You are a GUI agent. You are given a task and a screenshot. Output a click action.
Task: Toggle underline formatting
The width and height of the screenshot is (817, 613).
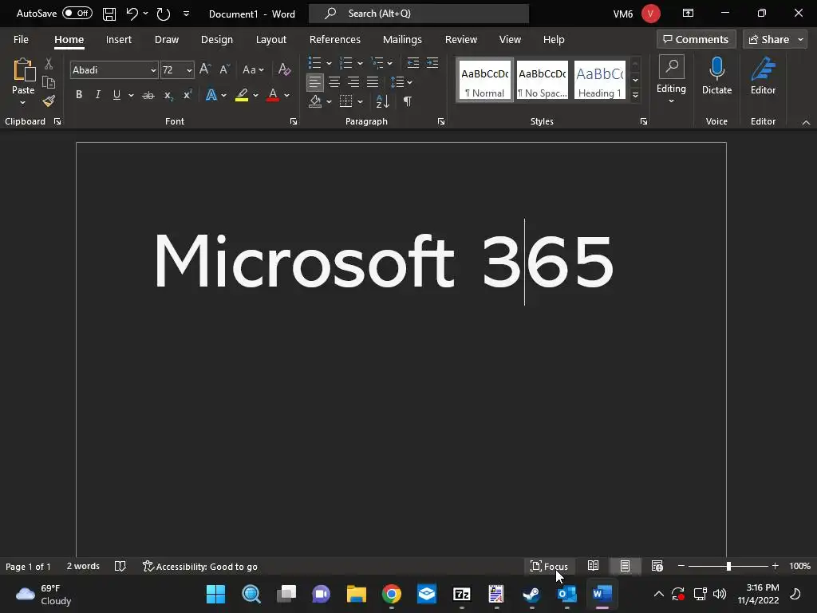(116, 95)
